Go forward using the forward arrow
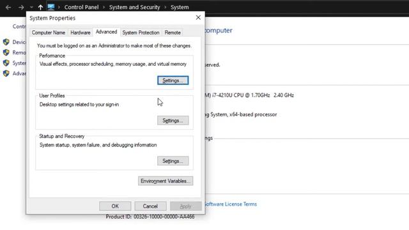The width and height of the screenshot is (409, 230). point(21,7)
